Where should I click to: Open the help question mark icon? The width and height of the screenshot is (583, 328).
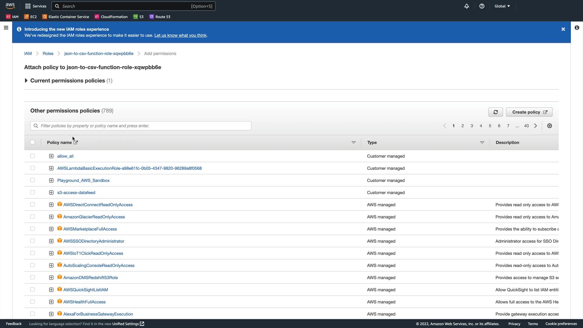[x=482, y=6]
